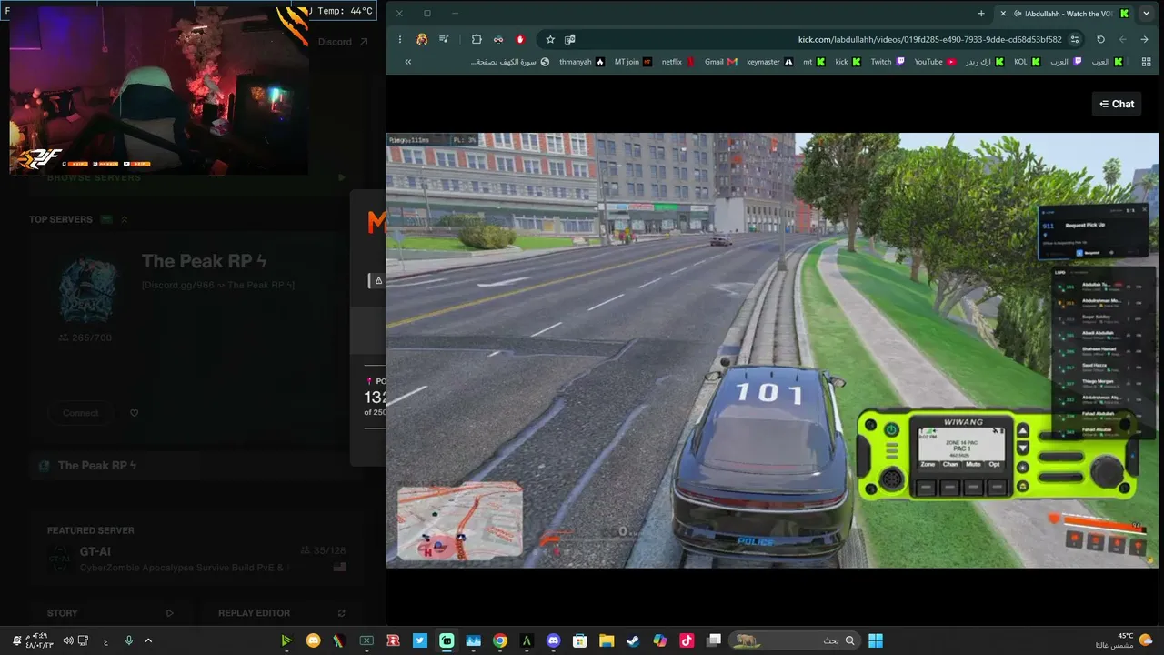Open the Chat panel on Kick
This screenshot has width=1164, height=655.
(1117, 104)
